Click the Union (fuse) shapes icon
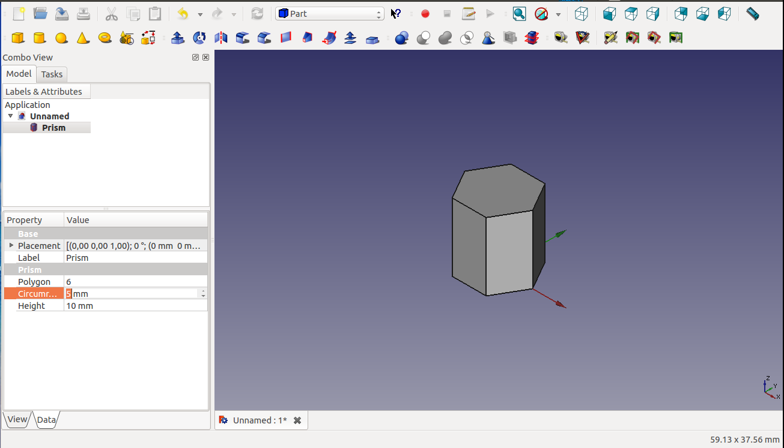This screenshot has width=784, height=448. (x=445, y=38)
